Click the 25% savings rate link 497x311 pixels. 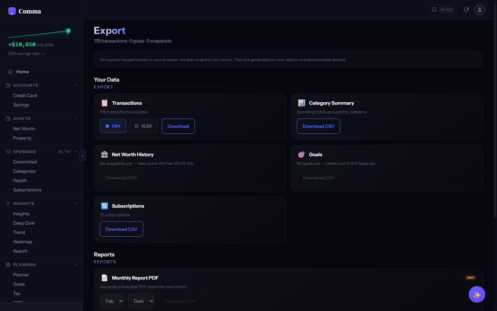(x=26, y=54)
